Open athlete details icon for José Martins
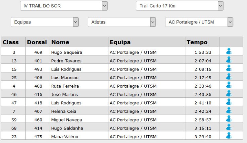Screen dimensions: 247x143 click(229, 93)
